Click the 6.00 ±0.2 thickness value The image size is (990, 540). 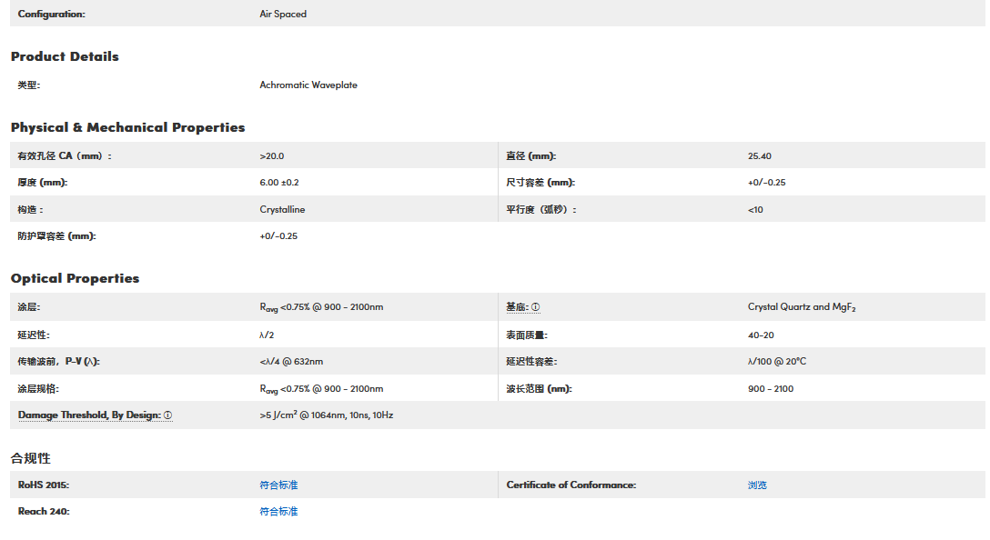tap(279, 183)
